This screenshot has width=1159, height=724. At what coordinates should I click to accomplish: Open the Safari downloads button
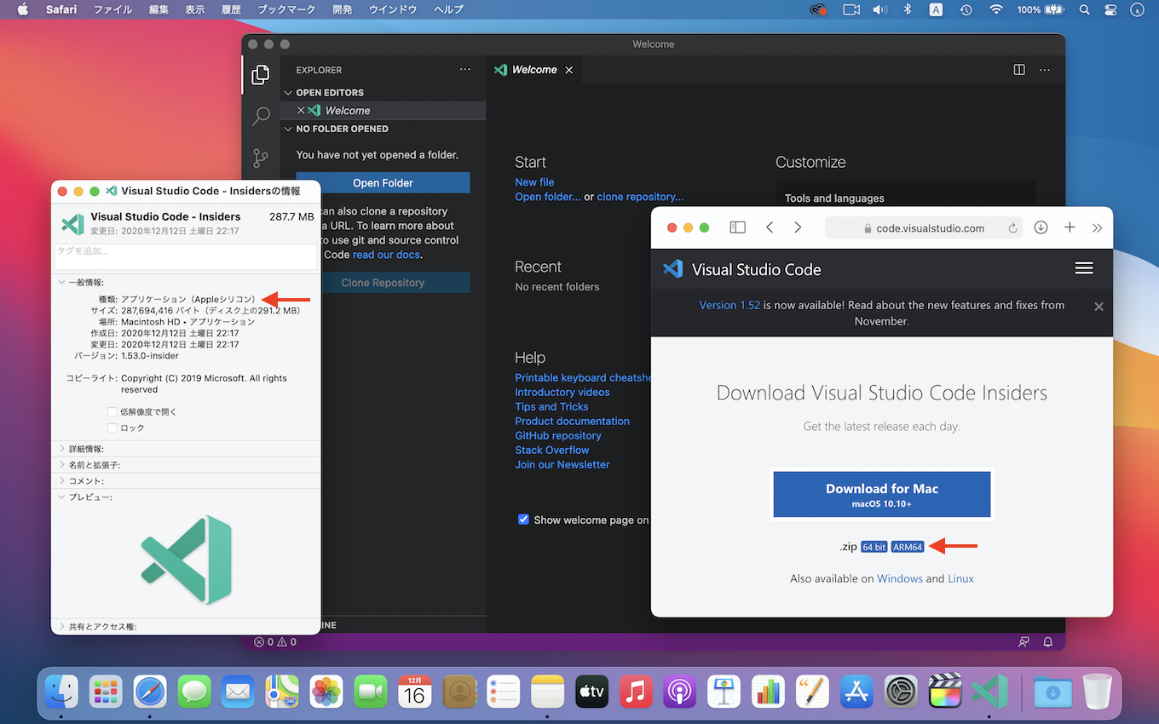tap(1041, 227)
